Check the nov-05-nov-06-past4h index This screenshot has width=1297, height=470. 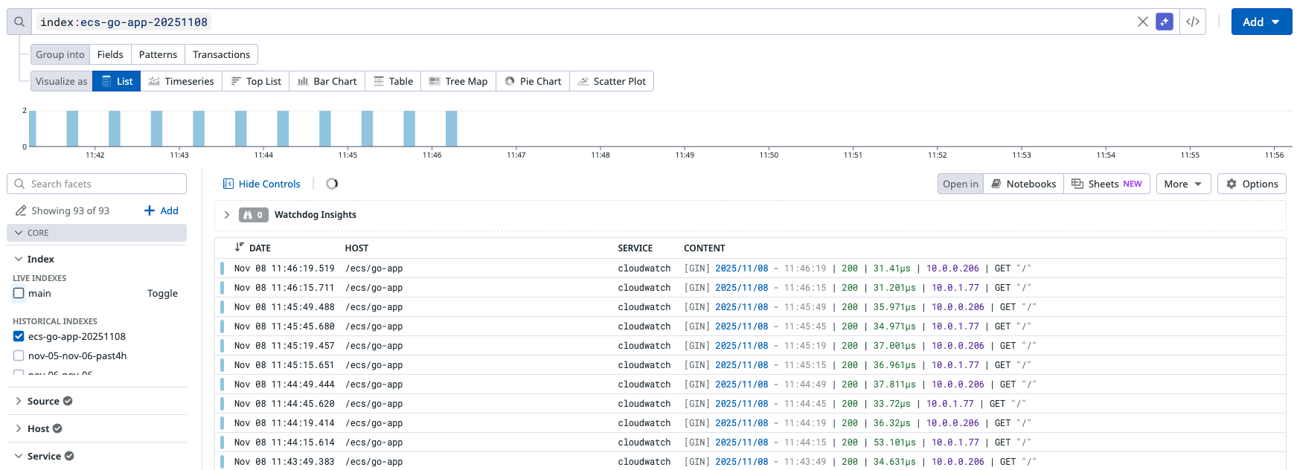(x=19, y=355)
